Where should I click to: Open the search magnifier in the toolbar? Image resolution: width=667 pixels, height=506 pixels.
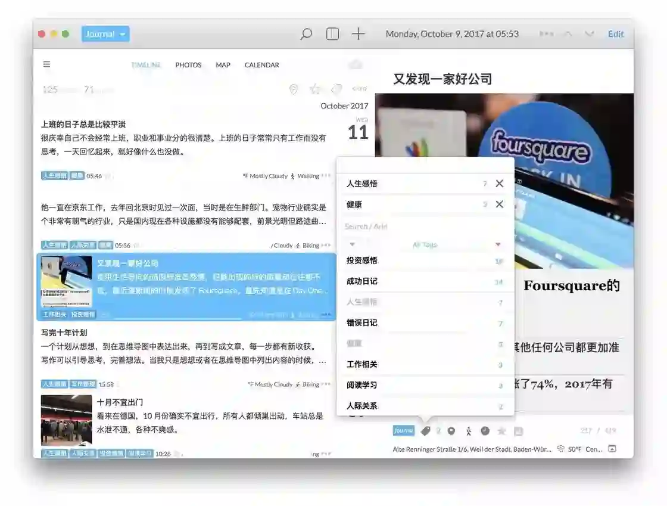click(x=306, y=33)
